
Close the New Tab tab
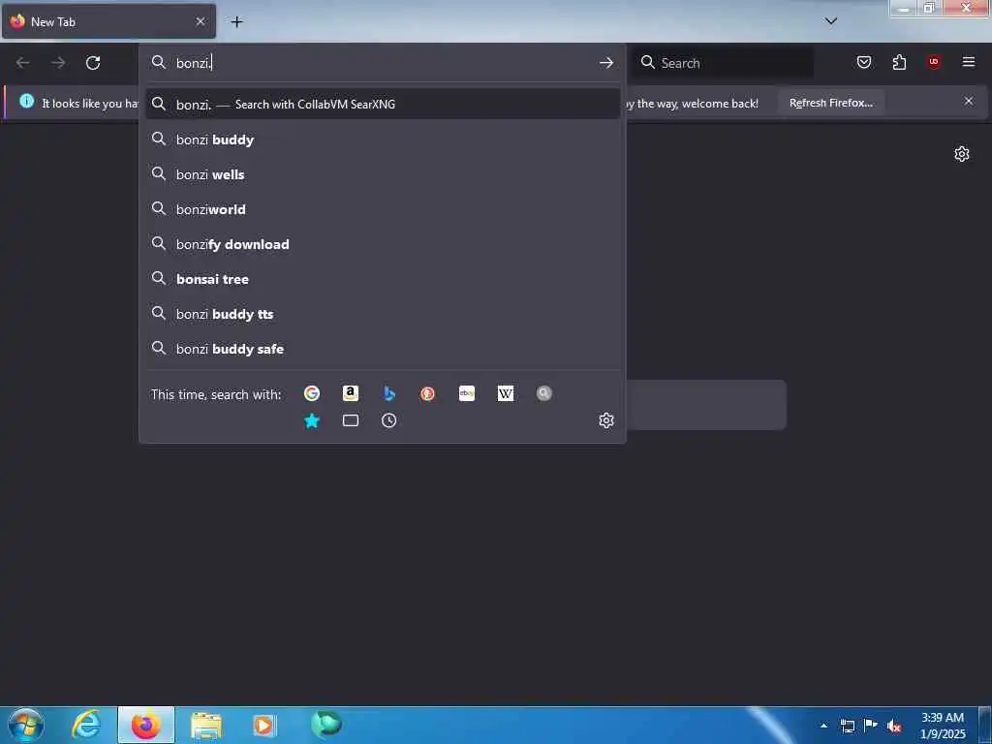pos(201,21)
